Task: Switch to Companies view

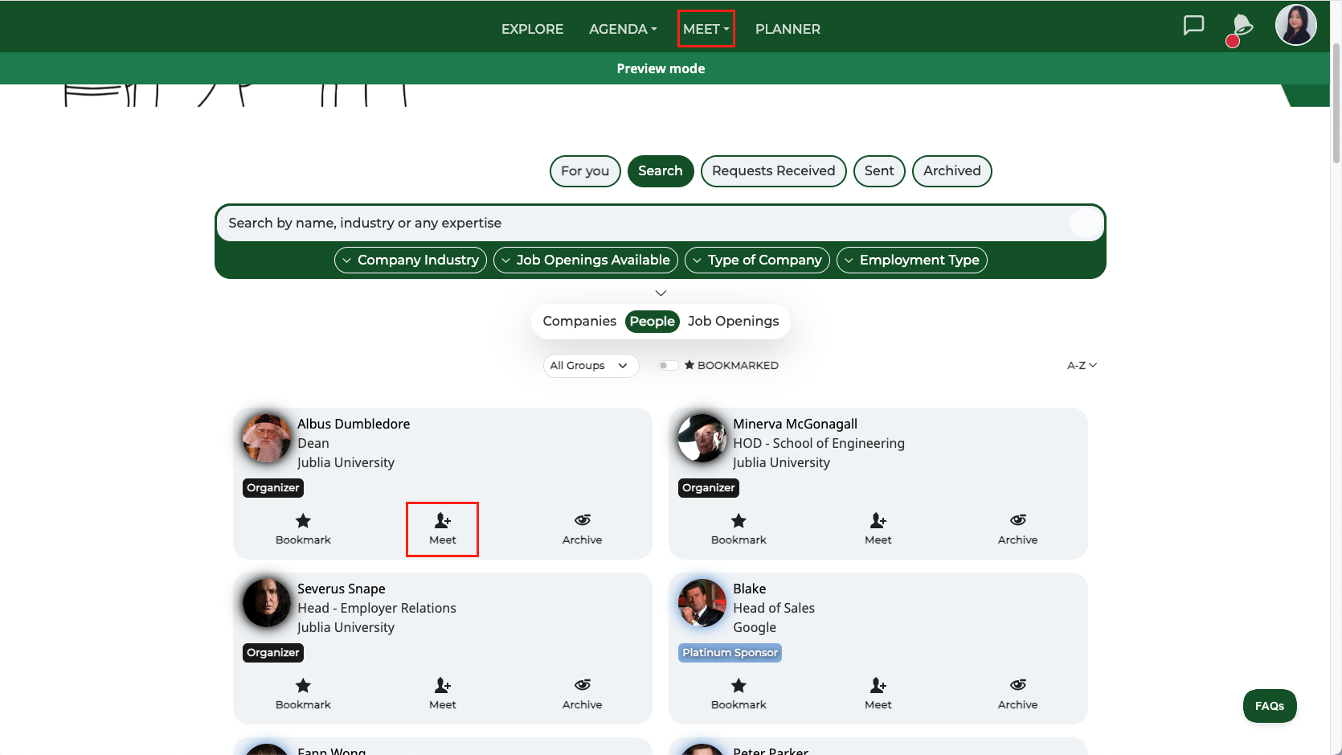Action: pyautogui.click(x=579, y=321)
